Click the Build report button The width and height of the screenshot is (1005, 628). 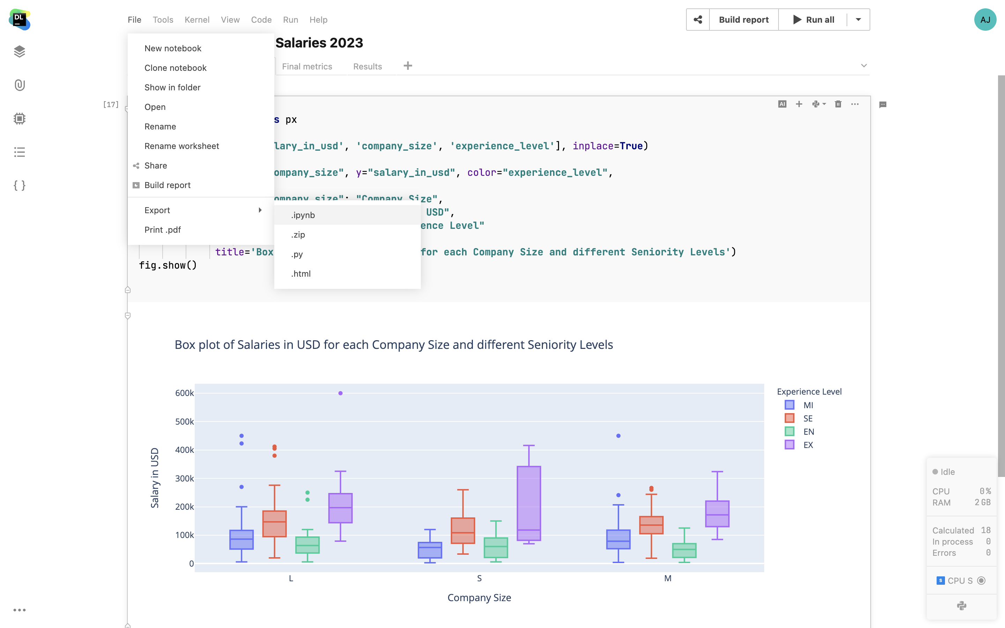[x=743, y=20]
